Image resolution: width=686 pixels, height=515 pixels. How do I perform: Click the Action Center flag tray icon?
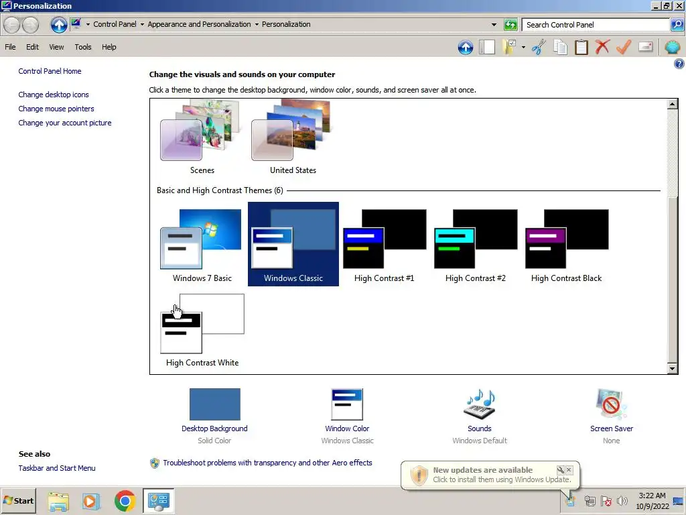(x=606, y=500)
